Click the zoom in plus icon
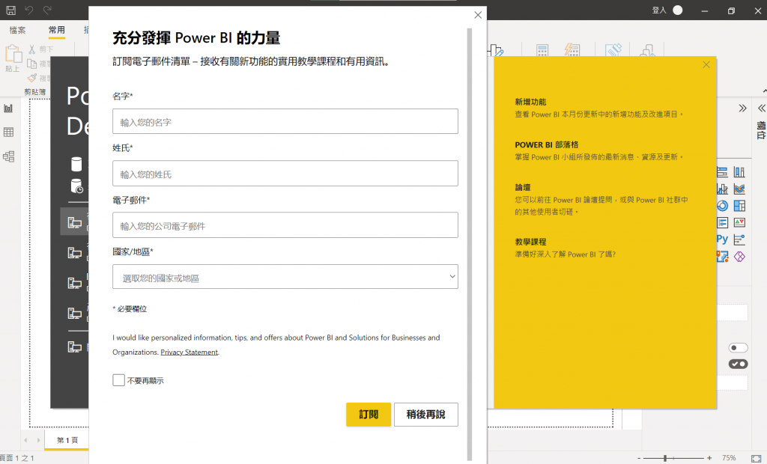 709,458
